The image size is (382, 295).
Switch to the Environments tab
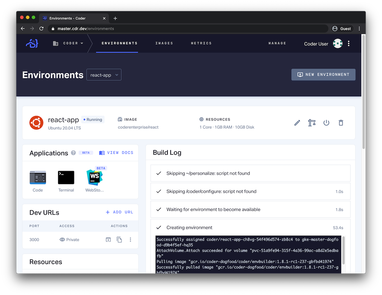pyautogui.click(x=120, y=43)
